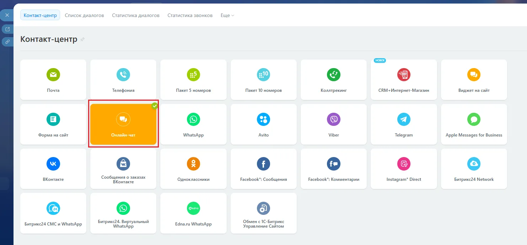527x245 pixels.
Task: Click the Viber channel icon
Action: click(334, 119)
